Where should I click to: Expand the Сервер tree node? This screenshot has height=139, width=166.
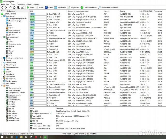[2, 60]
